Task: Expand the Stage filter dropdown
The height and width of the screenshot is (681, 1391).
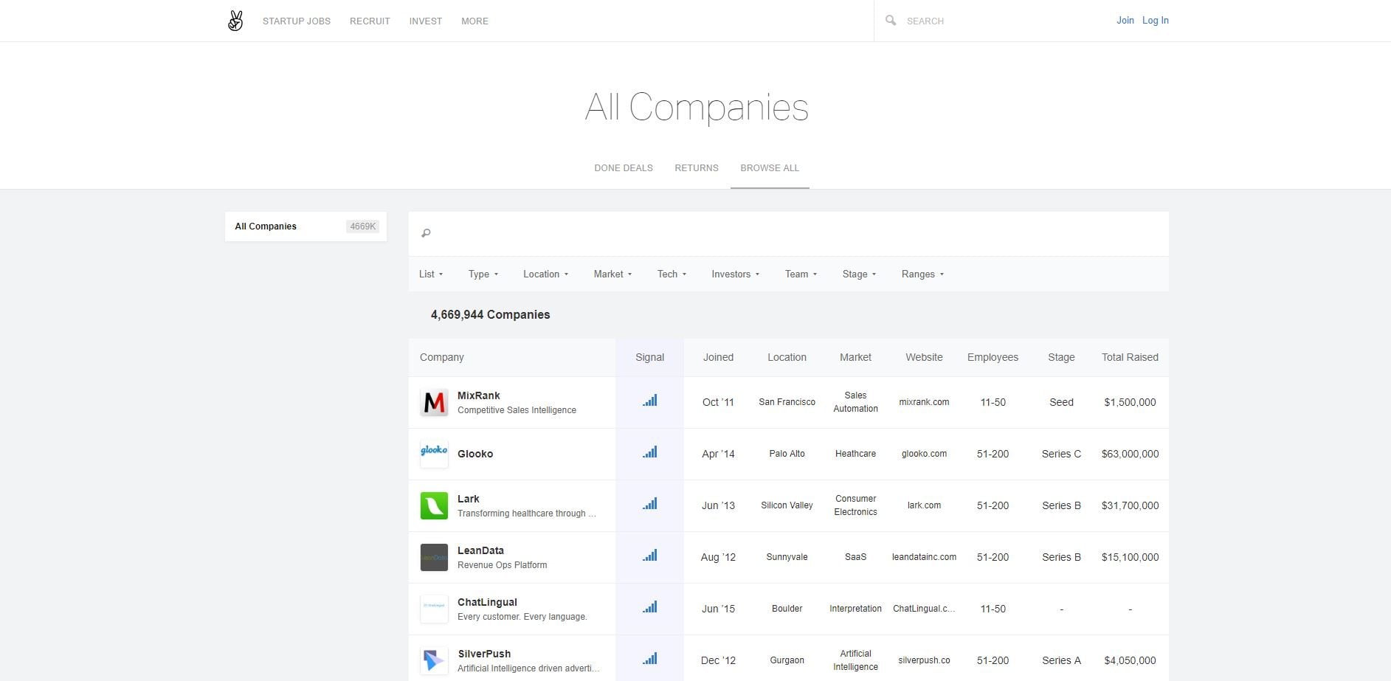Action: click(x=859, y=274)
